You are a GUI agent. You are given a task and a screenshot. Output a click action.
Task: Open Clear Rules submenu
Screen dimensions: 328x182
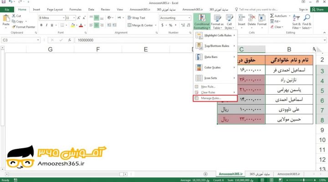(215, 92)
